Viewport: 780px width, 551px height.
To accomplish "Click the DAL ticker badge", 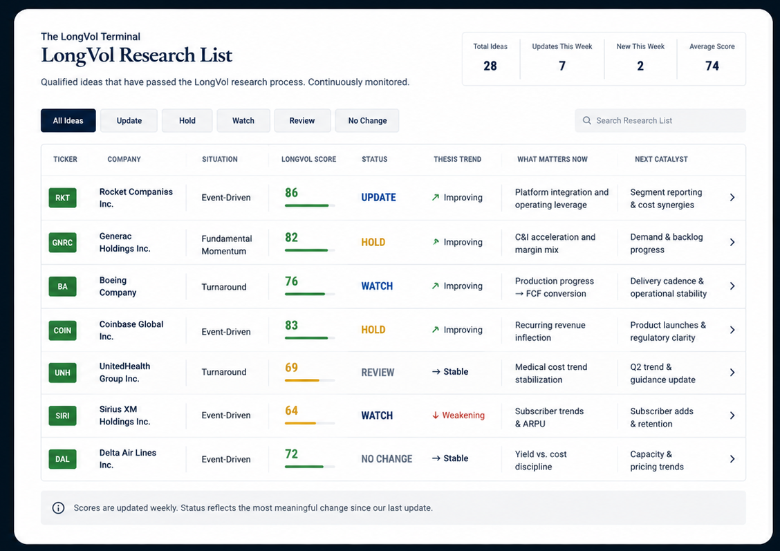I will tap(62, 459).
